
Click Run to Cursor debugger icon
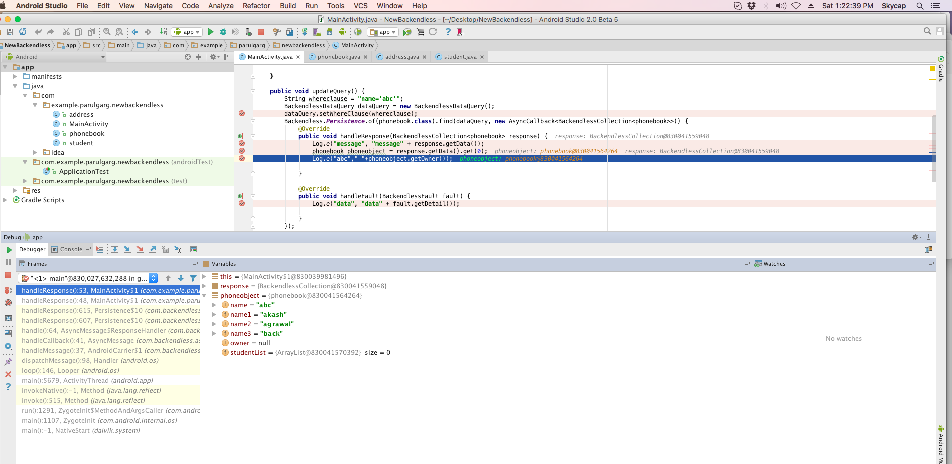click(178, 249)
